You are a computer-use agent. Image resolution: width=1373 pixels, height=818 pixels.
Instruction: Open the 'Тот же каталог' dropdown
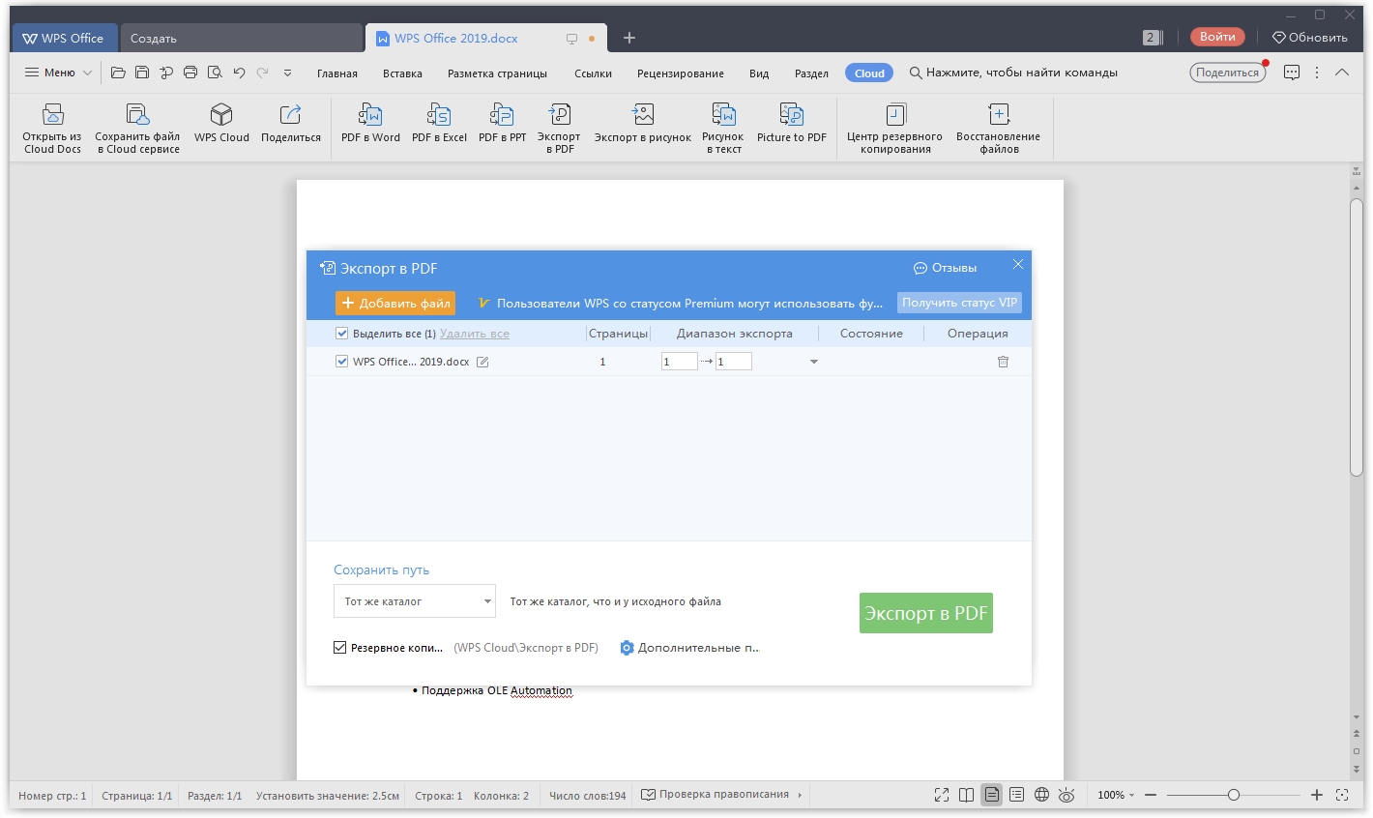[x=414, y=601]
